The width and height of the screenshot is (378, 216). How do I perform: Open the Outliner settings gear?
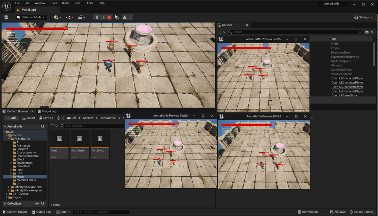(372, 32)
